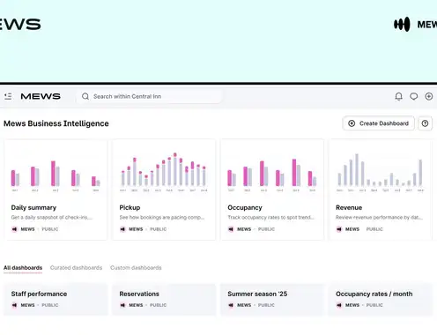Click the Mews icon on the Revenue card
437x335 pixels.
tap(339, 229)
